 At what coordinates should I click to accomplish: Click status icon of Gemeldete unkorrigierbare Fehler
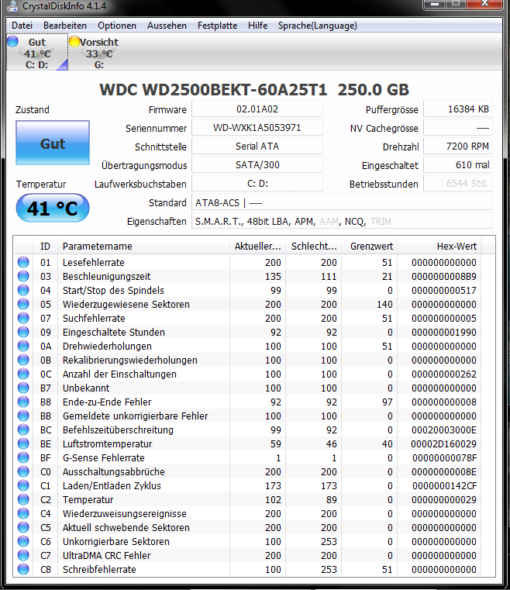tap(23, 416)
